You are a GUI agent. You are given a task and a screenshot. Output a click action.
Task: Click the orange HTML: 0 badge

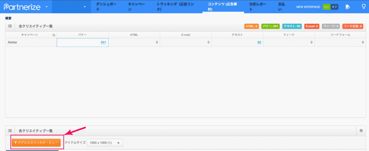252,26
